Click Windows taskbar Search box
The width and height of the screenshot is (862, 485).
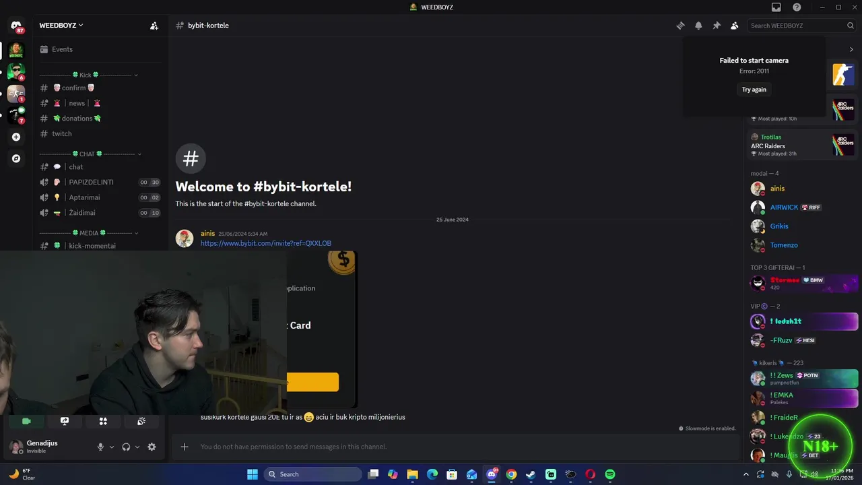pos(313,474)
